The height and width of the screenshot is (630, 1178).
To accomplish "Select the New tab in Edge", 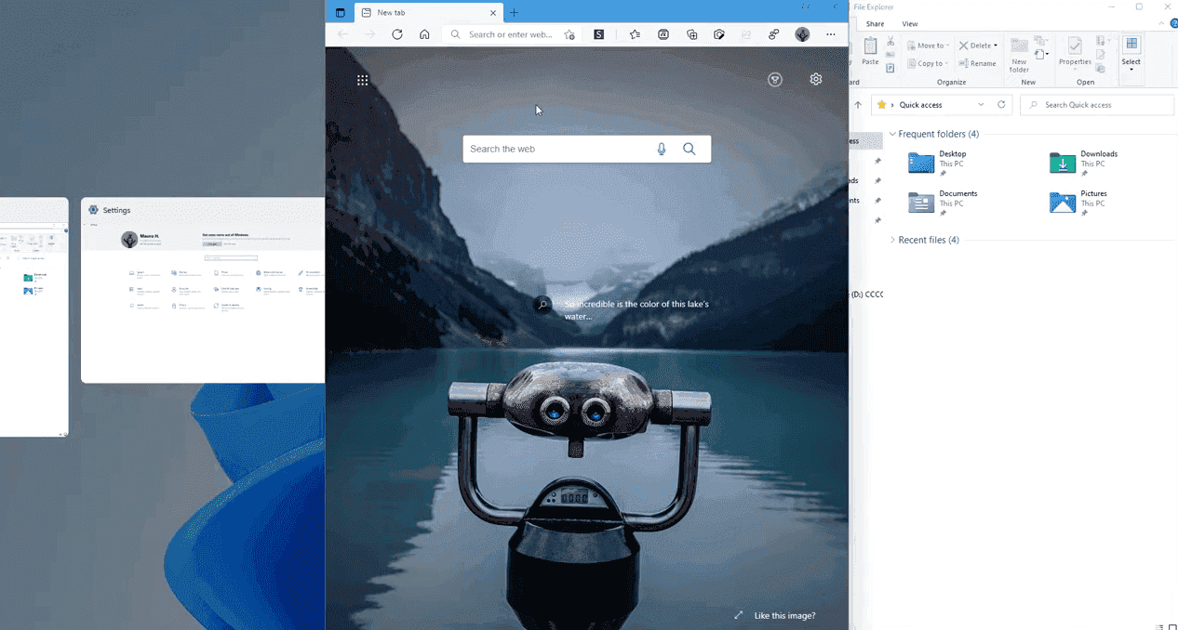I will (x=429, y=13).
